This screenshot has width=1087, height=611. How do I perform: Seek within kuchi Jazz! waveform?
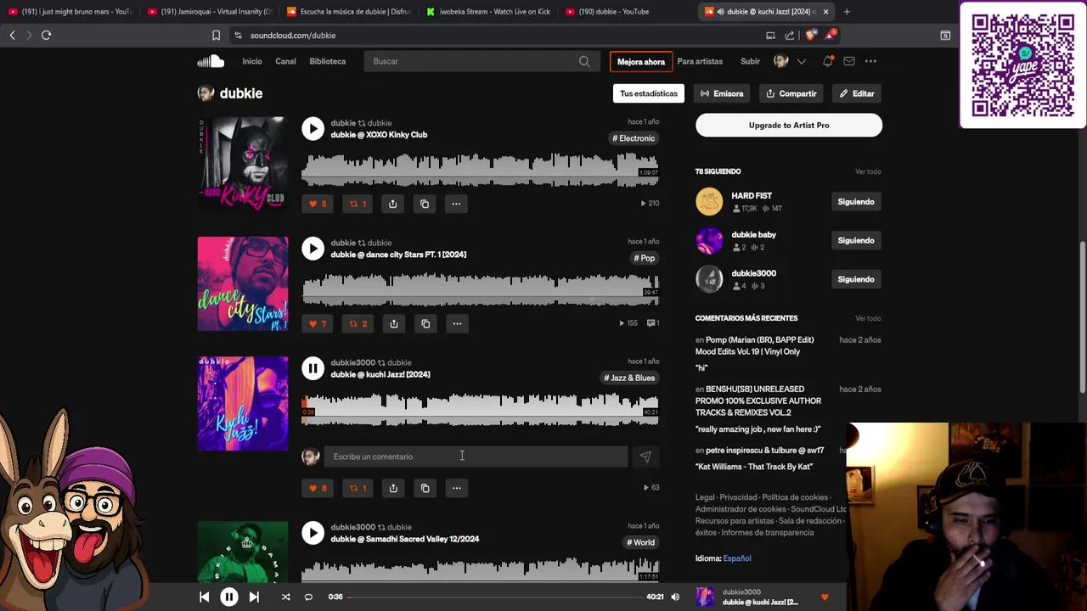(x=480, y=409)
